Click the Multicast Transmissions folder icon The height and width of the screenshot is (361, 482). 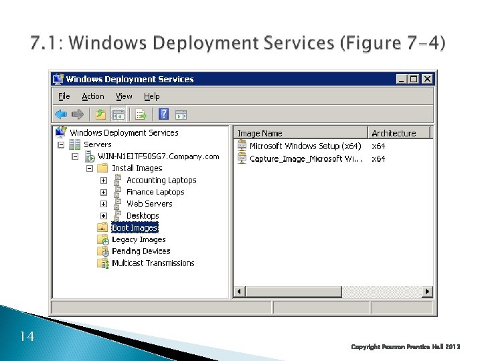103,263
